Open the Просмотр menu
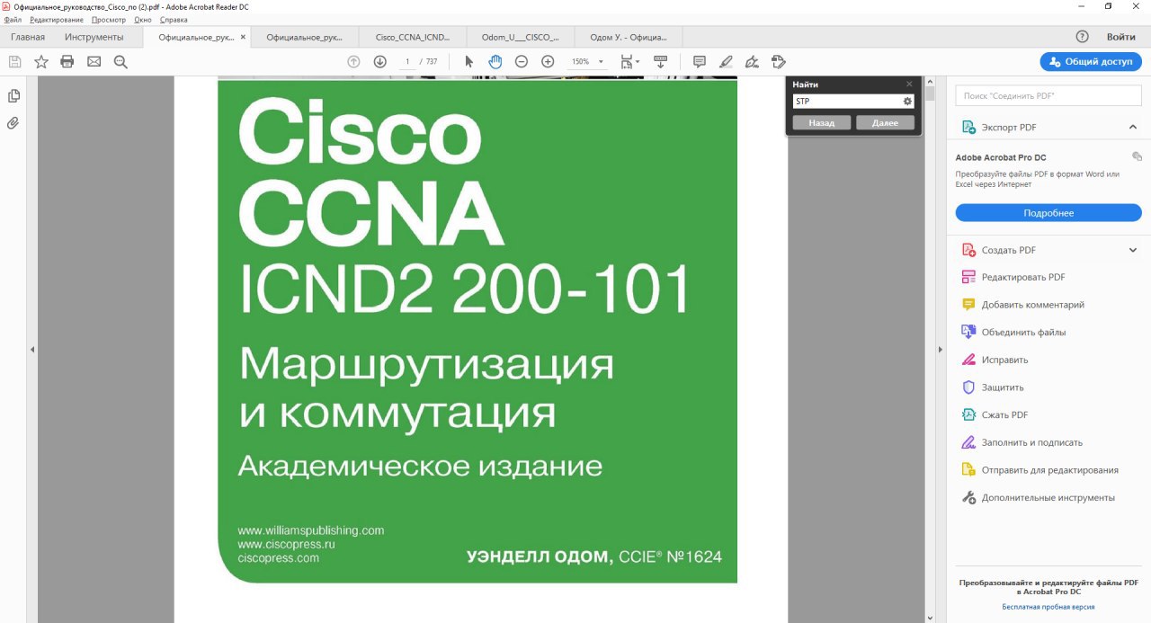Viewport: 1151px width, 623px height. point(109,19)
